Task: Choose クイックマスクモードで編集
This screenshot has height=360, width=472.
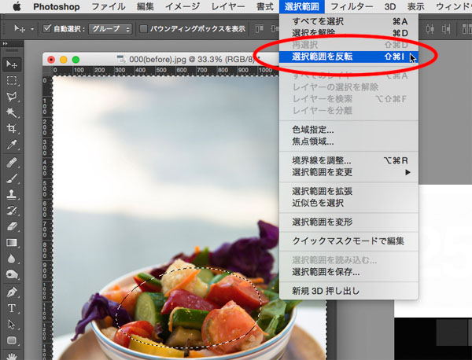Action: point(350,241)
